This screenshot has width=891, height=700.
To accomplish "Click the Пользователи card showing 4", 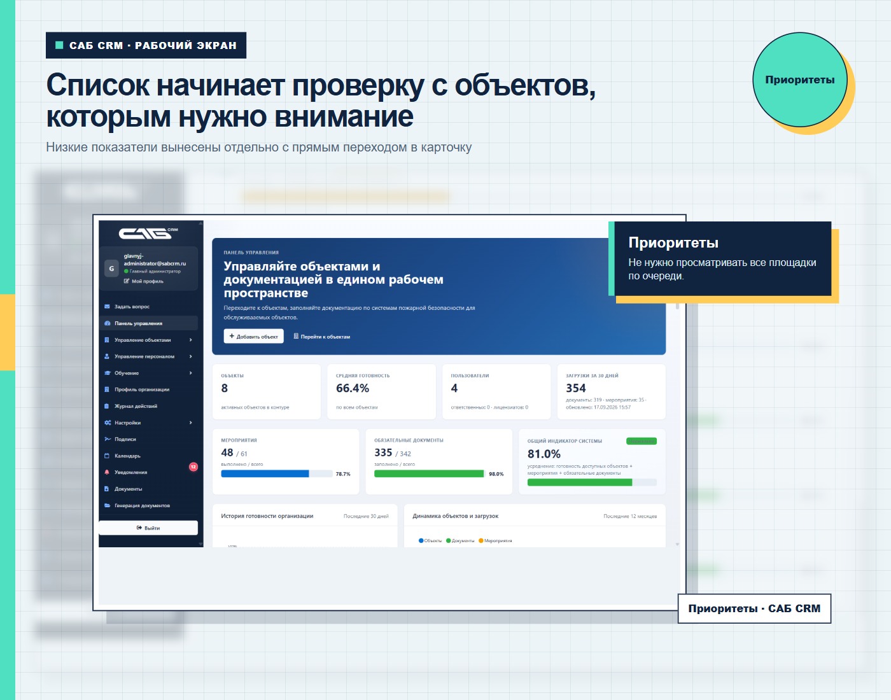I will [496, 392].
